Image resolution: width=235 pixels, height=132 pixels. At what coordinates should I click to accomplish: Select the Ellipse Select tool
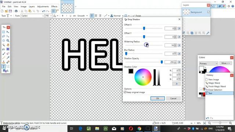click(4, 41)
